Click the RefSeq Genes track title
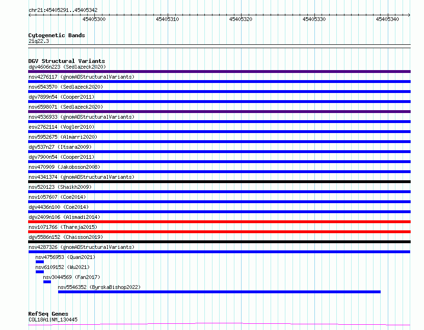Image resolution: width=424 pixels, height=330 pixels. [x=48, y=314]
